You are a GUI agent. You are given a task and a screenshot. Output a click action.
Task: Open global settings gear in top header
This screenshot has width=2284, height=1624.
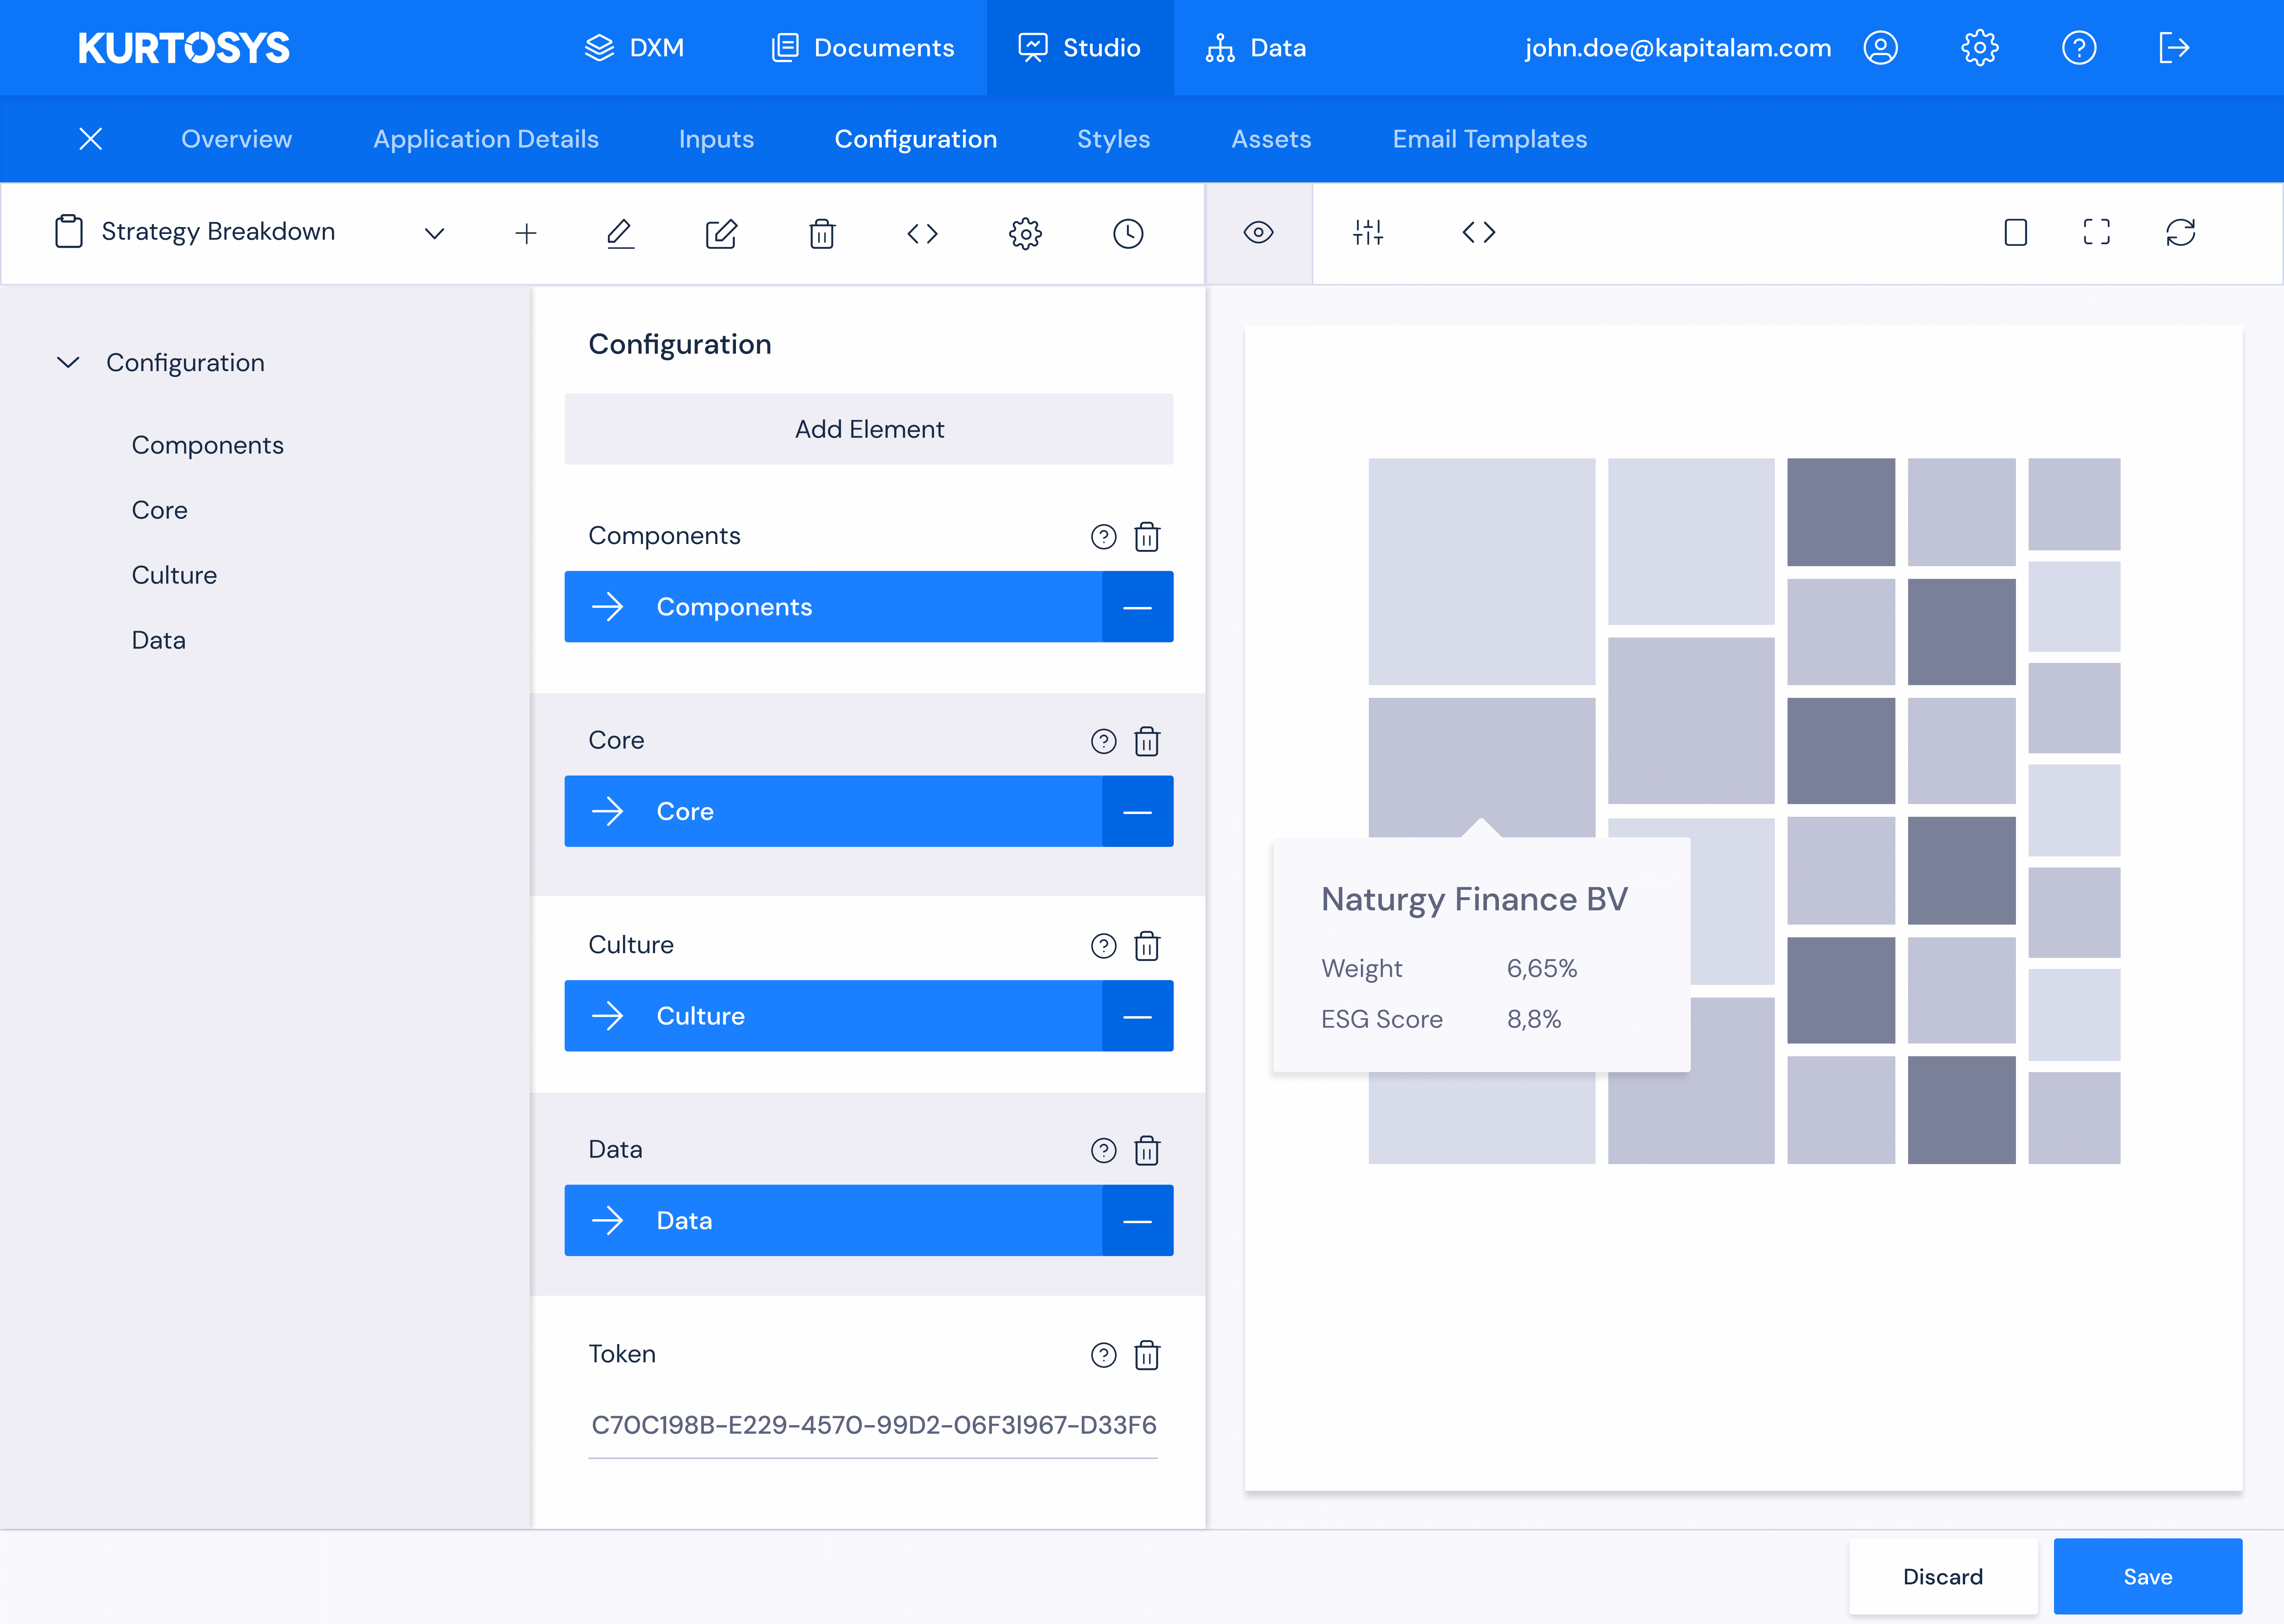(1979, 48)
